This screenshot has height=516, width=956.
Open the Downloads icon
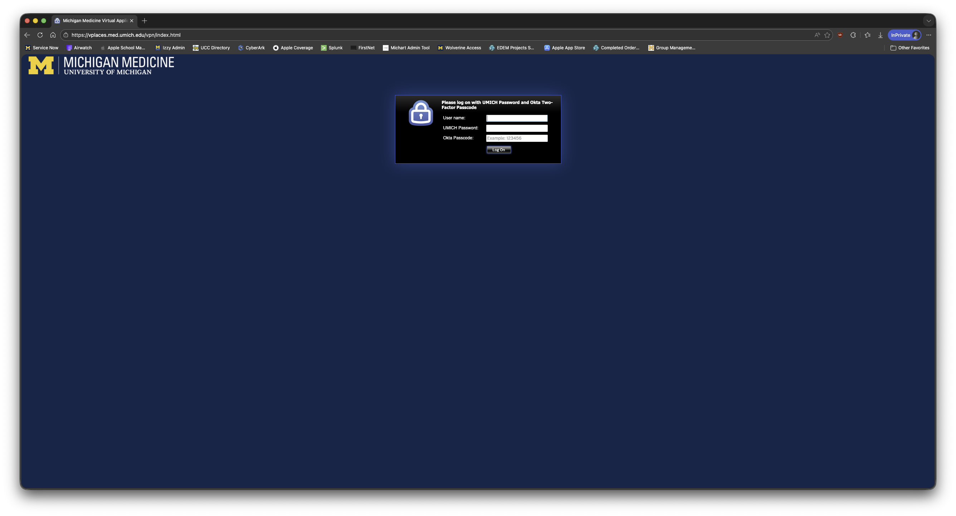pos(880,35)
